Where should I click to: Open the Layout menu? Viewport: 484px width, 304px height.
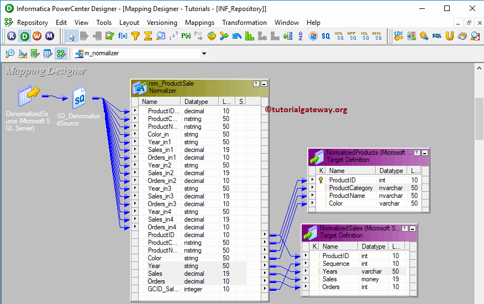point(129,23)
